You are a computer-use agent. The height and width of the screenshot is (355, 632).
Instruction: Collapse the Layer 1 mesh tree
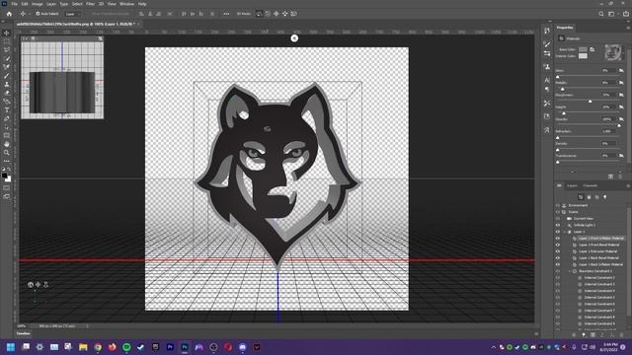click(565, 232)
